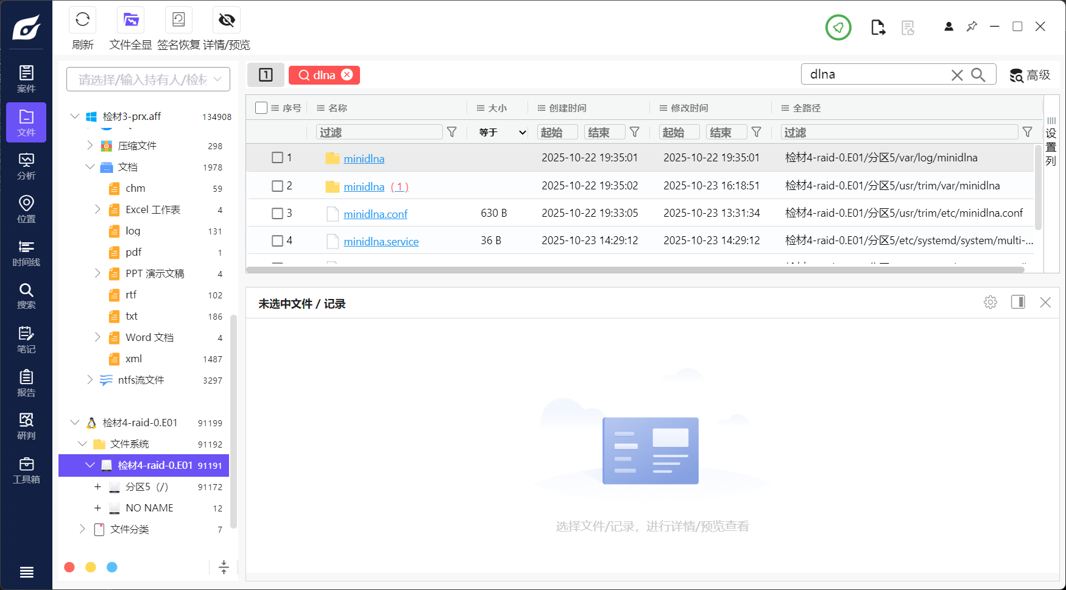Switch to the 搜索 sidebar section

tap(26, 295)
